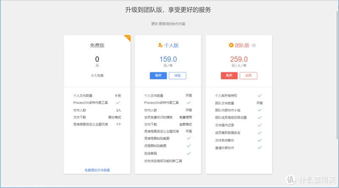Select the 团队版 plan title

(x=242, y=45)
